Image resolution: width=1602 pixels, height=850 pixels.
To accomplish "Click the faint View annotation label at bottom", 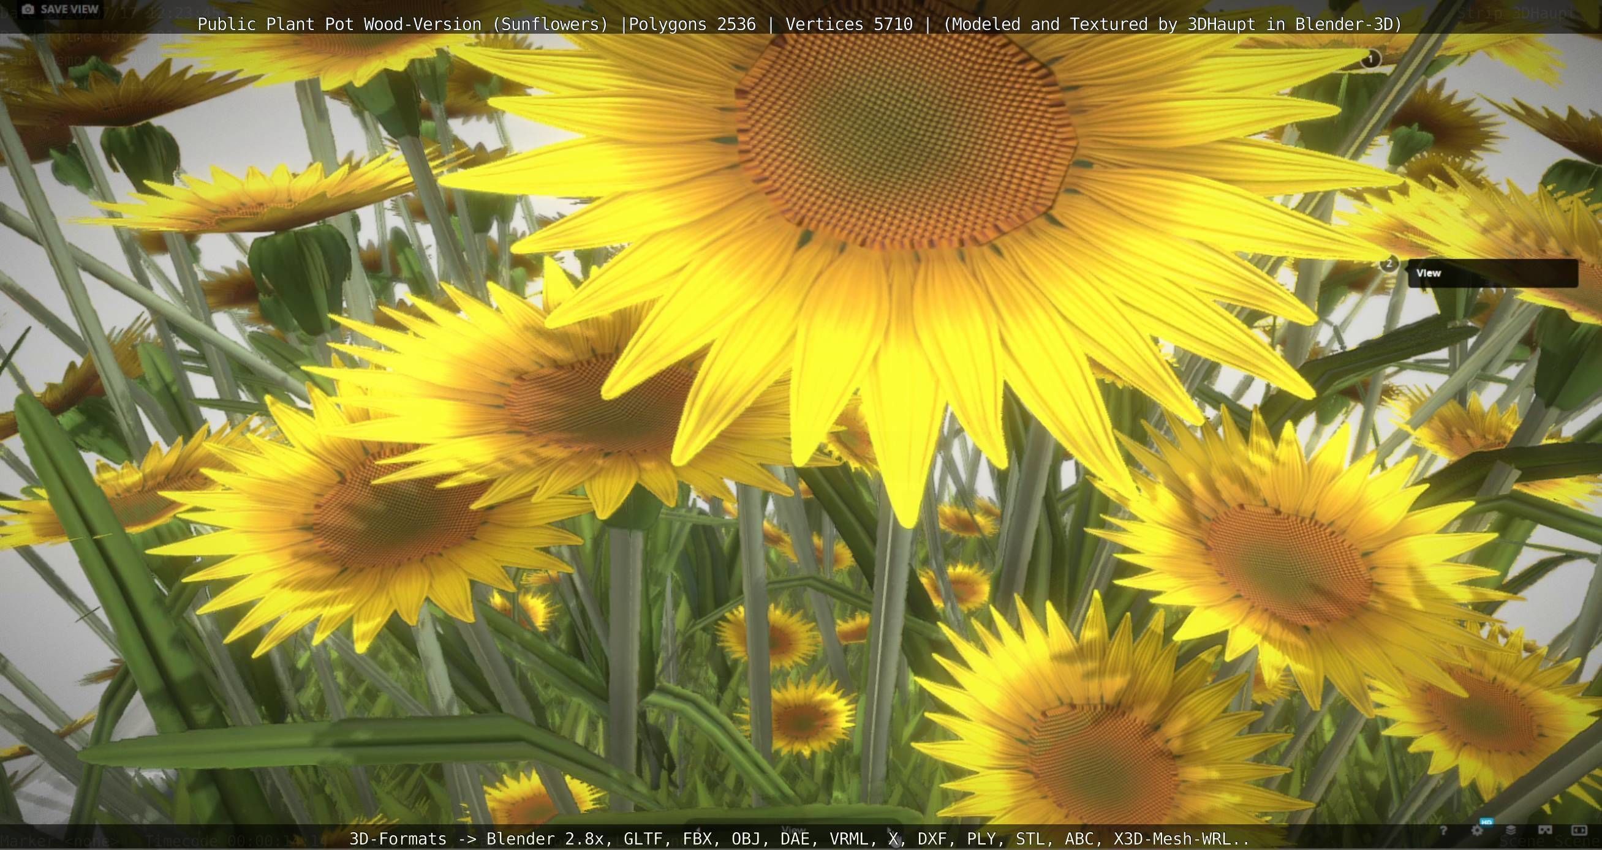I will click(x=793, y=830).
